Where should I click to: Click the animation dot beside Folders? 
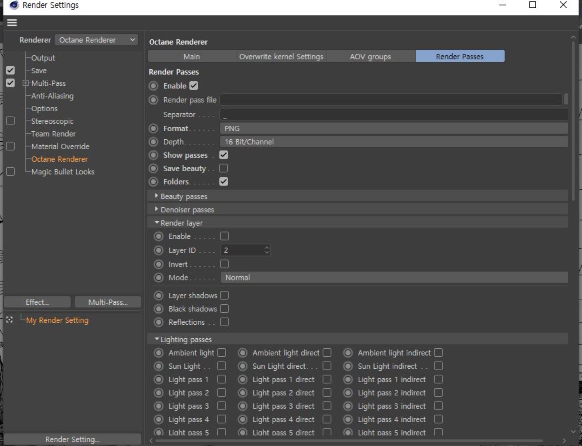point(153,182)
